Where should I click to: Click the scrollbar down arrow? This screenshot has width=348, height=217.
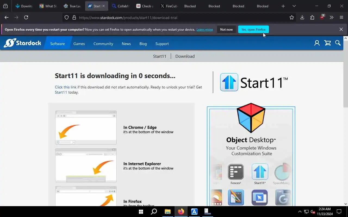[346, 204]
